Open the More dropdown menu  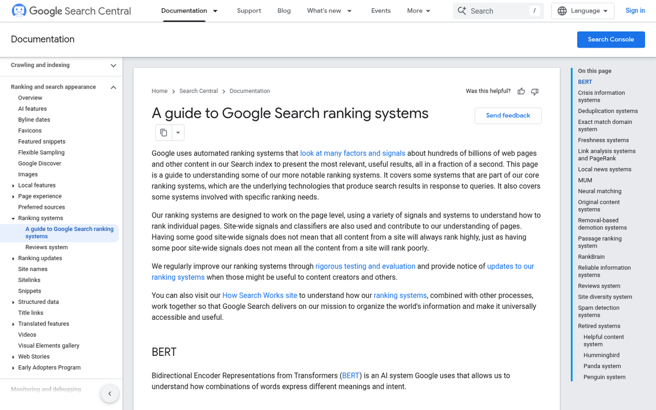point(418,10)
